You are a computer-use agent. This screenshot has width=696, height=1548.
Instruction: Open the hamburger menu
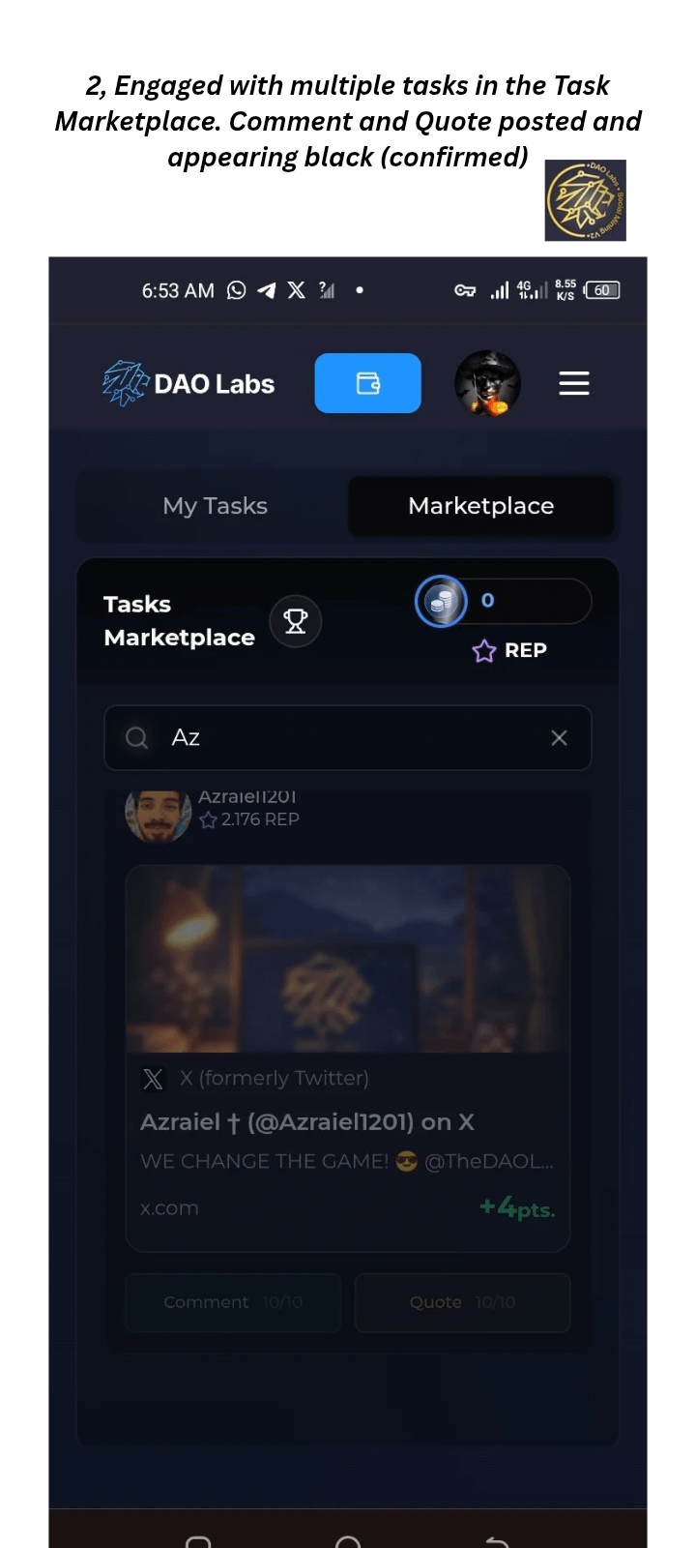[574, 383]
